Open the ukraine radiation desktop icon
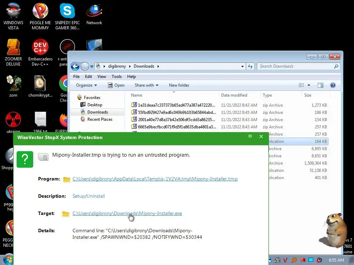This screenshot has height=265, width=354. pyautogui.click(x=13, y=122)
